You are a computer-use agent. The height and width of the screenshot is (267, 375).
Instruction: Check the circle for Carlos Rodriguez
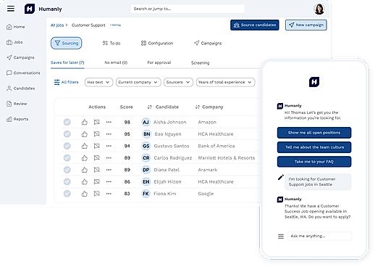[67, 157]
